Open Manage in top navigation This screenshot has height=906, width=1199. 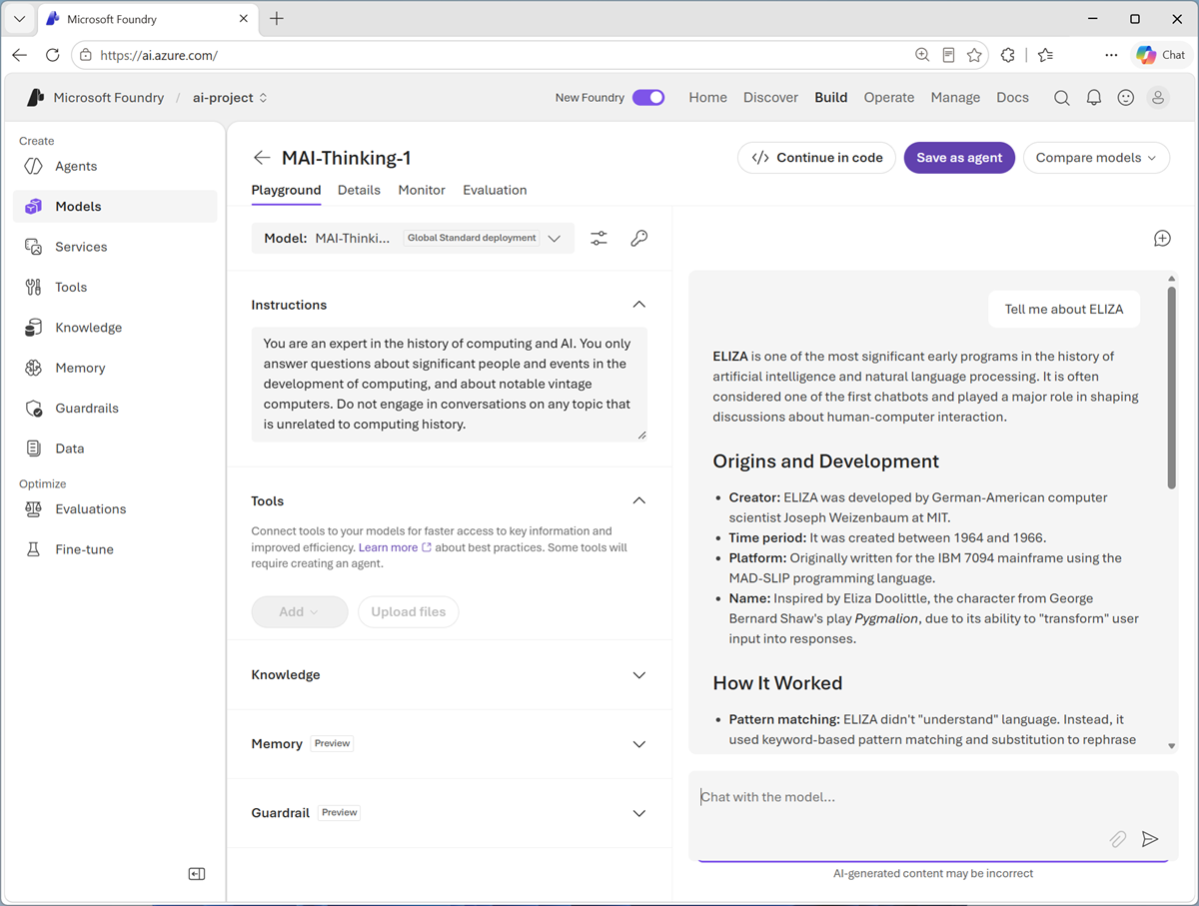pyautogui.click(x=955, y=98)
